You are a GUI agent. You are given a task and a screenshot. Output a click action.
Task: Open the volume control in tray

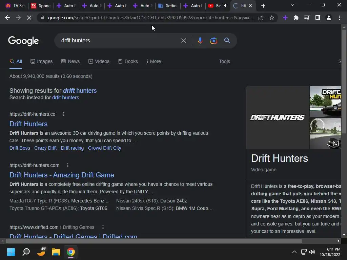(x=312, y=252)
